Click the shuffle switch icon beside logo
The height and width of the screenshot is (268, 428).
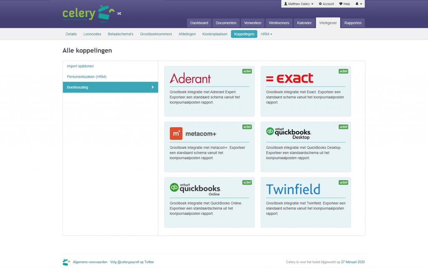[x=119, y=13]
